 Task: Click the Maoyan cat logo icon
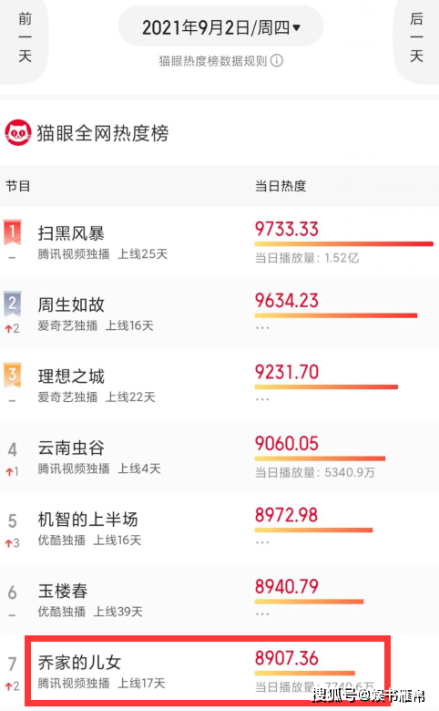[18, 133]
